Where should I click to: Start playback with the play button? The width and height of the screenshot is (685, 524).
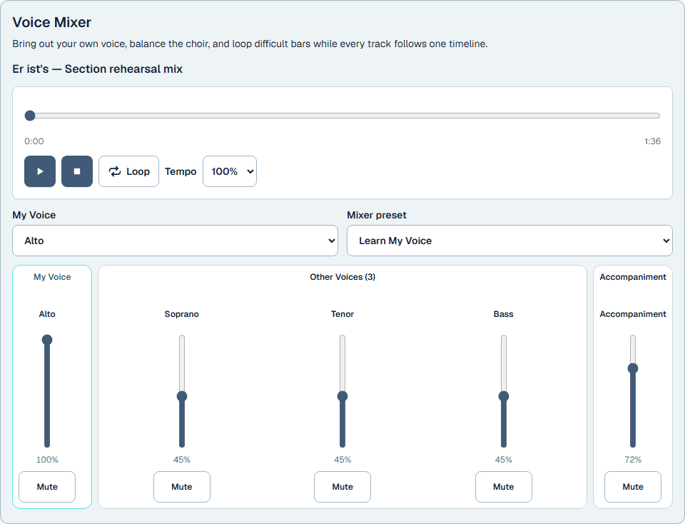[40, 171]
